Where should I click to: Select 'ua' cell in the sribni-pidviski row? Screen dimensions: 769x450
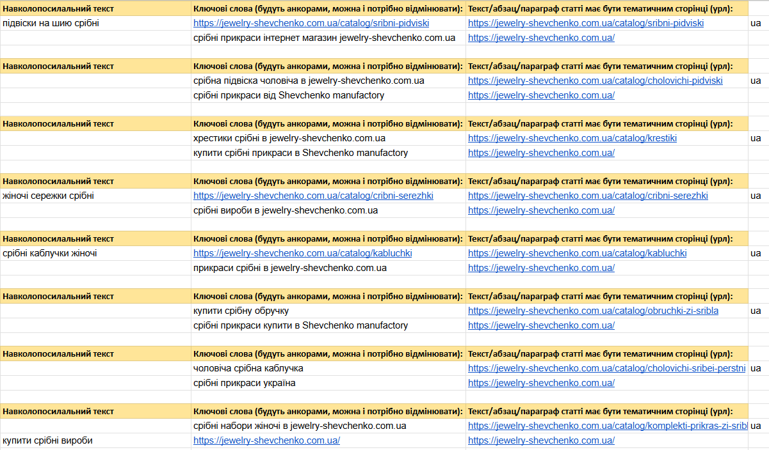pyautogui.click(x=758, y=23)
